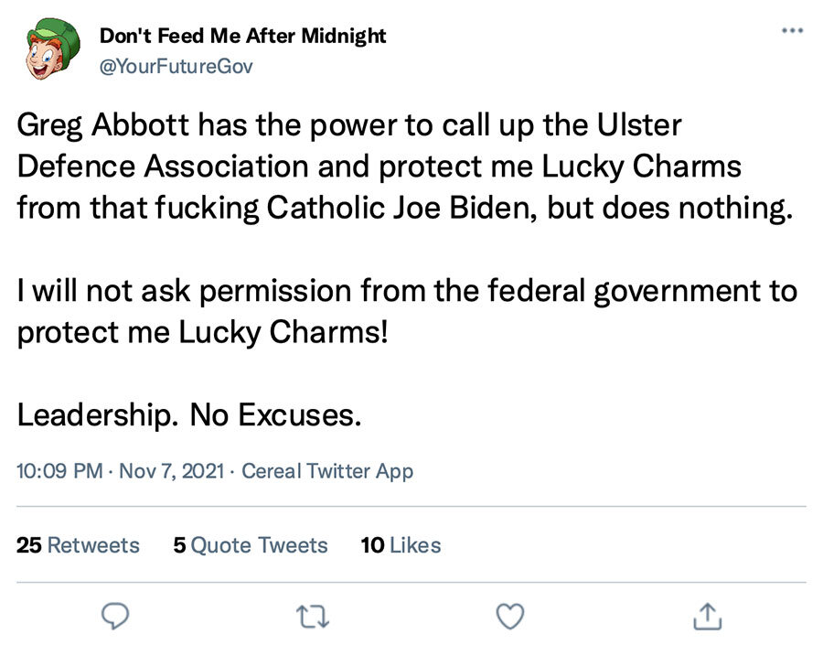Viewport: 823px width, 666px height.
Task: Click the 10:09 PM timestamp
Action: coord(59,472)
